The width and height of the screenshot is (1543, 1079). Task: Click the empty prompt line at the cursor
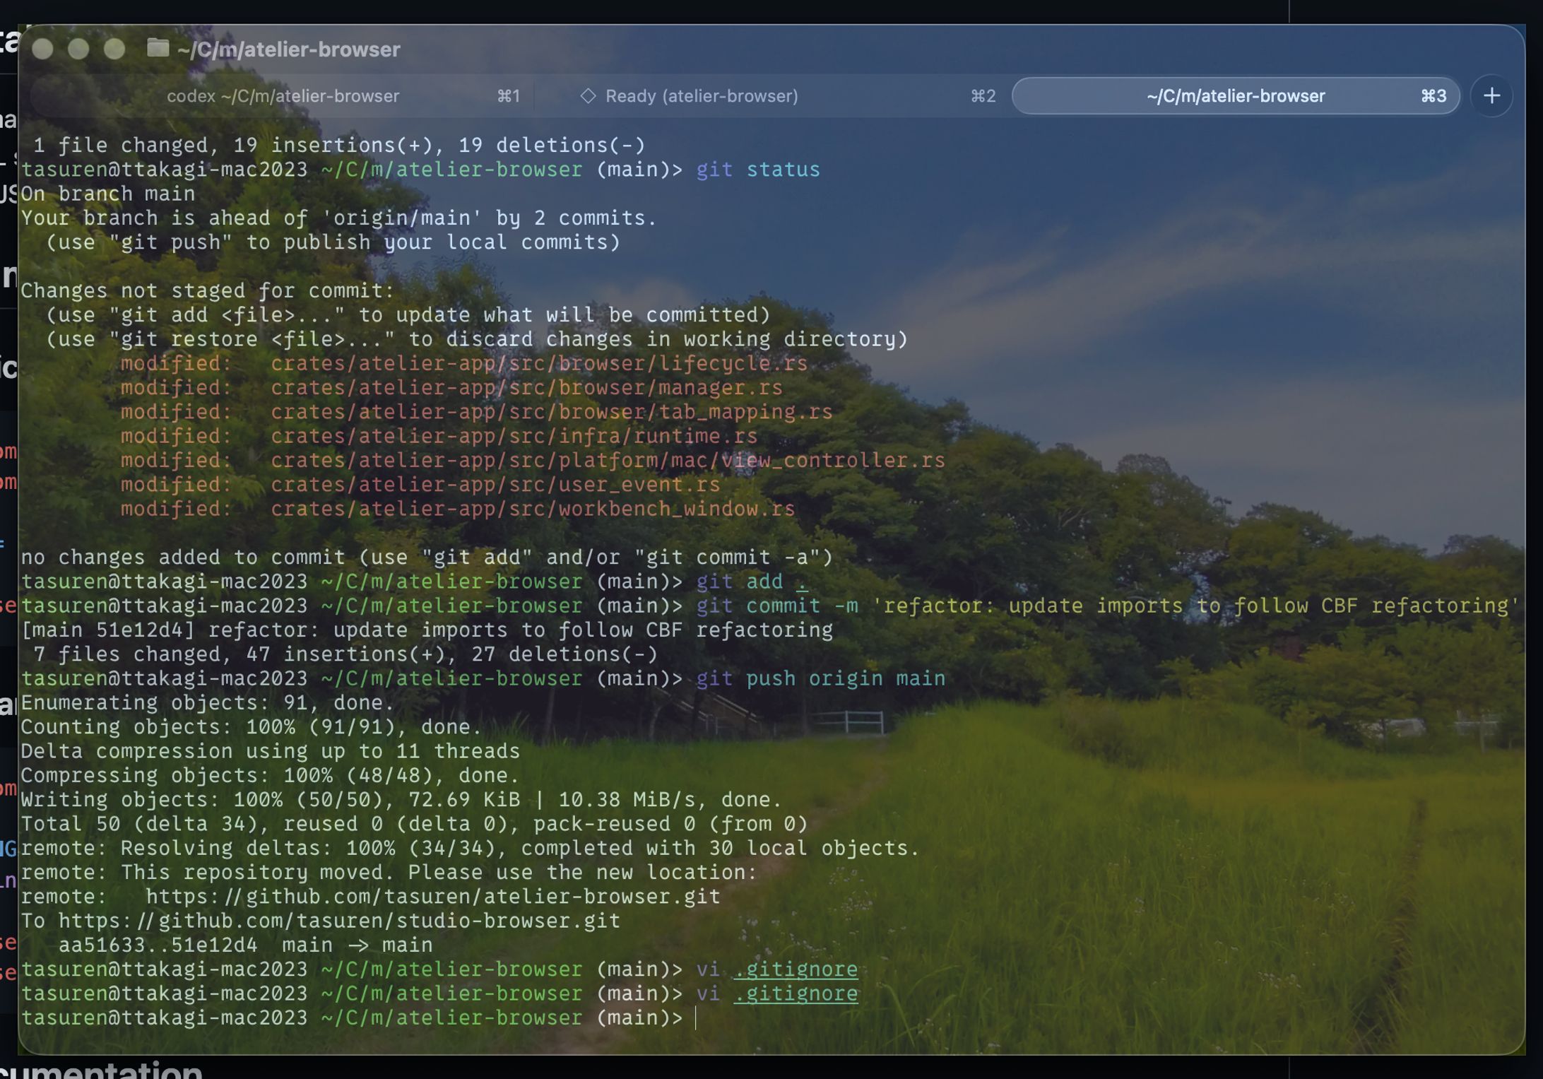click(x=697, y=1018)
